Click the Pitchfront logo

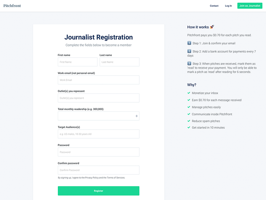(x=12, y=6)
